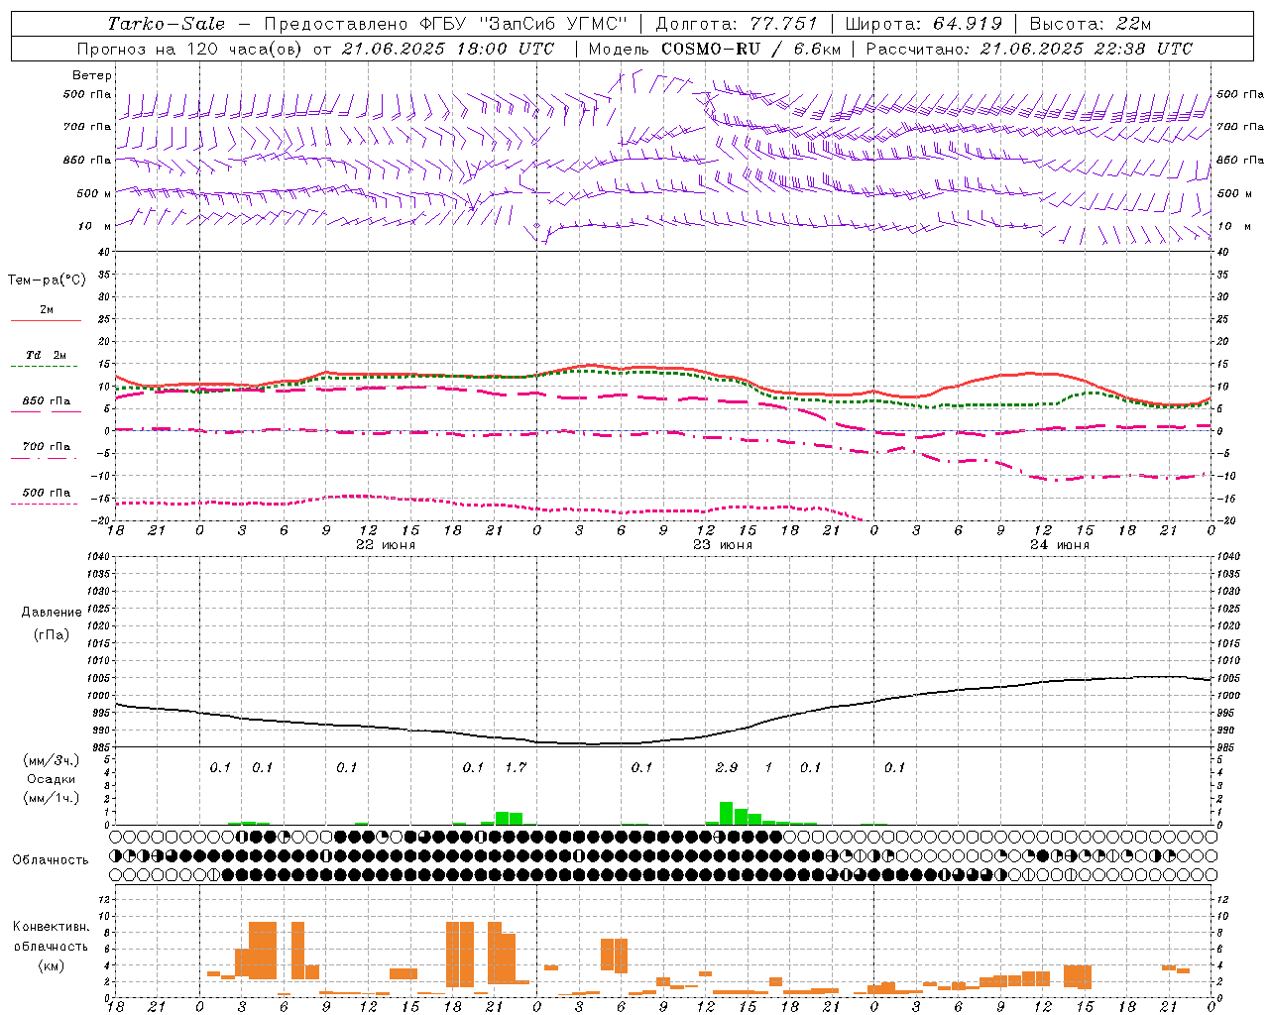Click the (гПа) unit under Давление
This screenshot has height=1015, width=1269.
[x=52, y=634]
